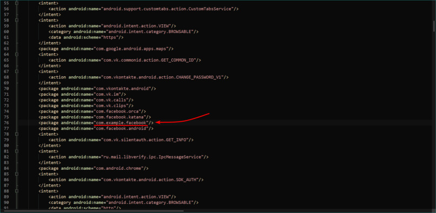Click the CustomTabsService action name
436x213 pixels.
(167, 9)
